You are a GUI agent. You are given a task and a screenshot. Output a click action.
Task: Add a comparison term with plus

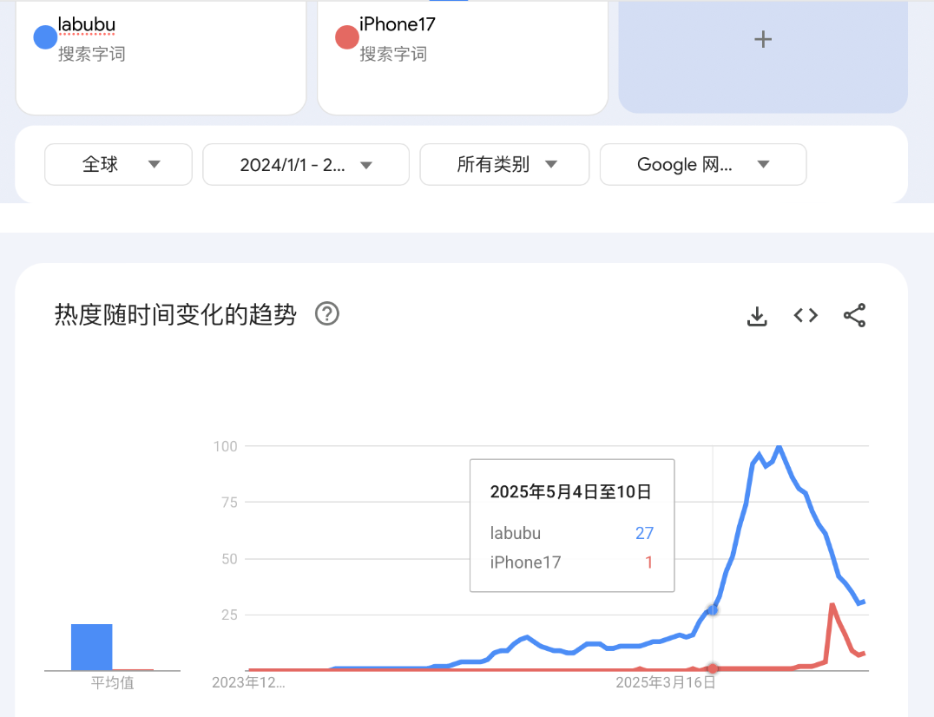click(x=763, y=39)
